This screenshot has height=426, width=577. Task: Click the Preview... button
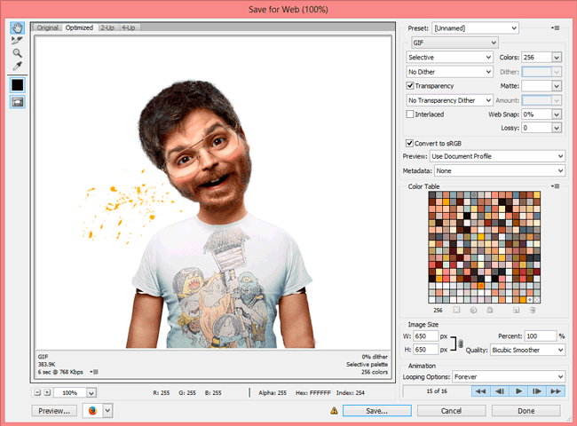click(x=54, y=411)
